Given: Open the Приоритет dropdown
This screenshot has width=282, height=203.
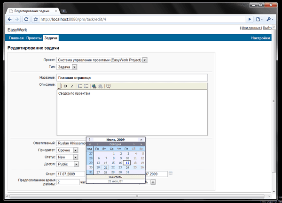Looking at the screenshot, I should [76, 150].
